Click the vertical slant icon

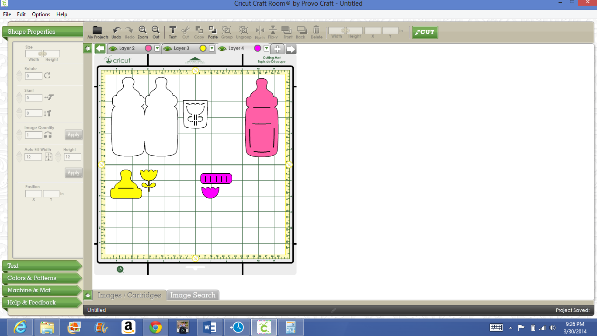pos(48,113)
